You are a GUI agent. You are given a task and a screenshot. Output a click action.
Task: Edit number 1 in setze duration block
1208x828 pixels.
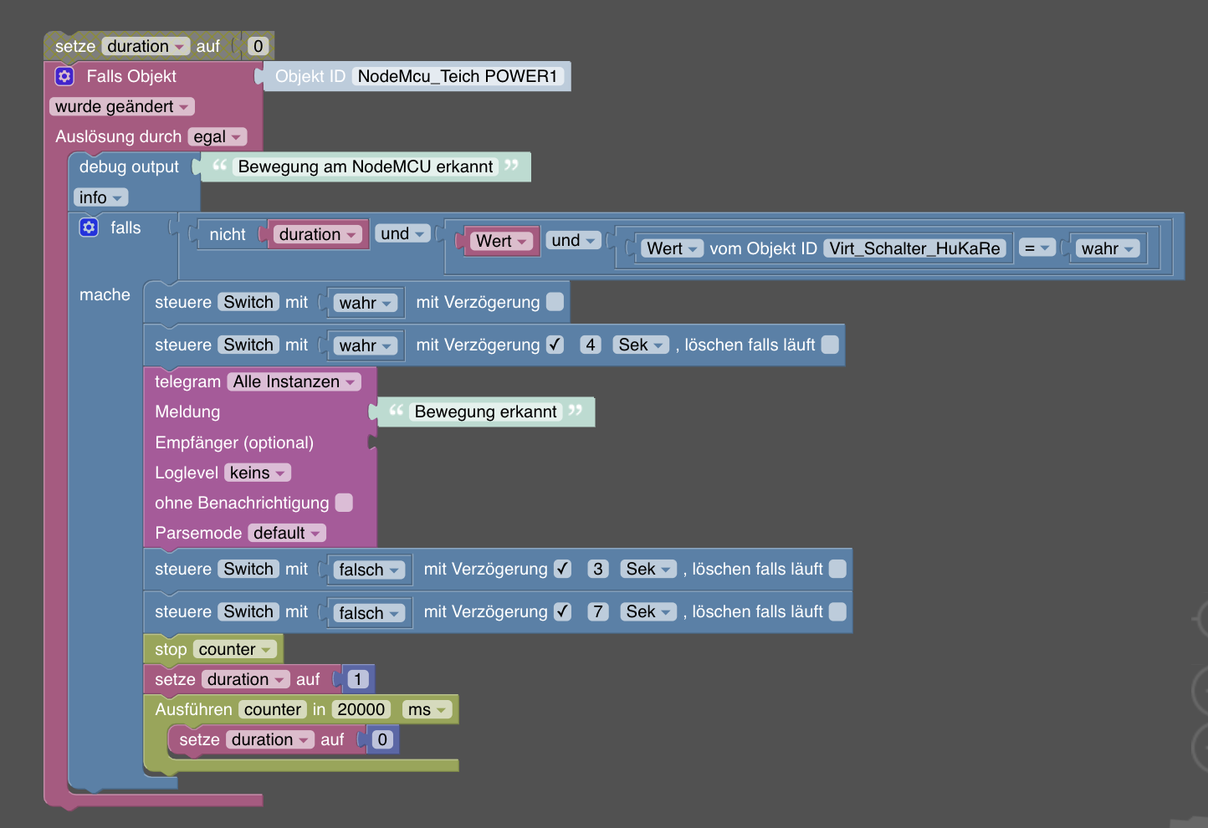point(358,679)
